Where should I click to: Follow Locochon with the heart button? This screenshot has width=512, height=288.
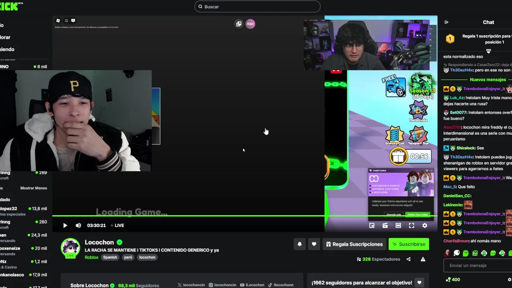(314, 244)
